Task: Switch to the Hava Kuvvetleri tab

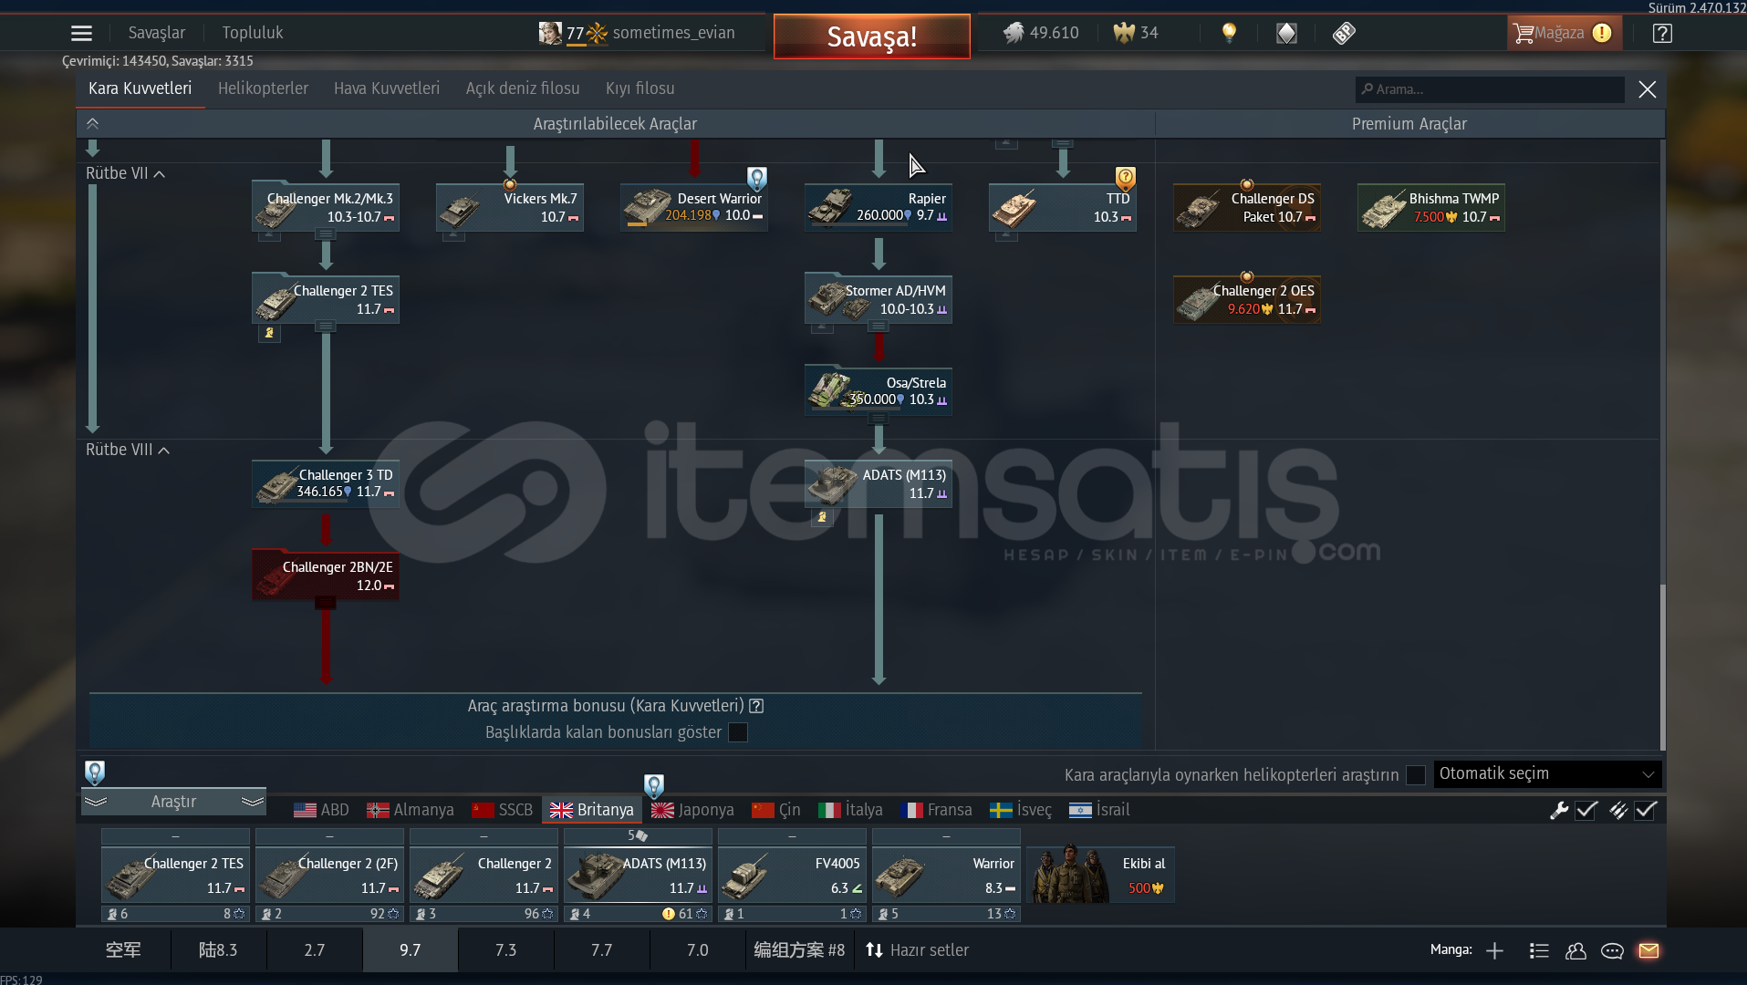Action: coord(387,88)
